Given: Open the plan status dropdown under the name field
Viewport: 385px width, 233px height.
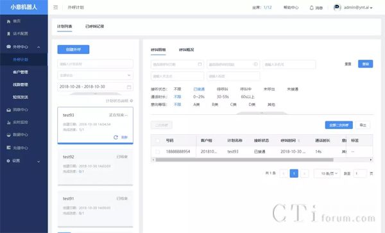Looking at the screenshot, I should click(x=95, y=75).
